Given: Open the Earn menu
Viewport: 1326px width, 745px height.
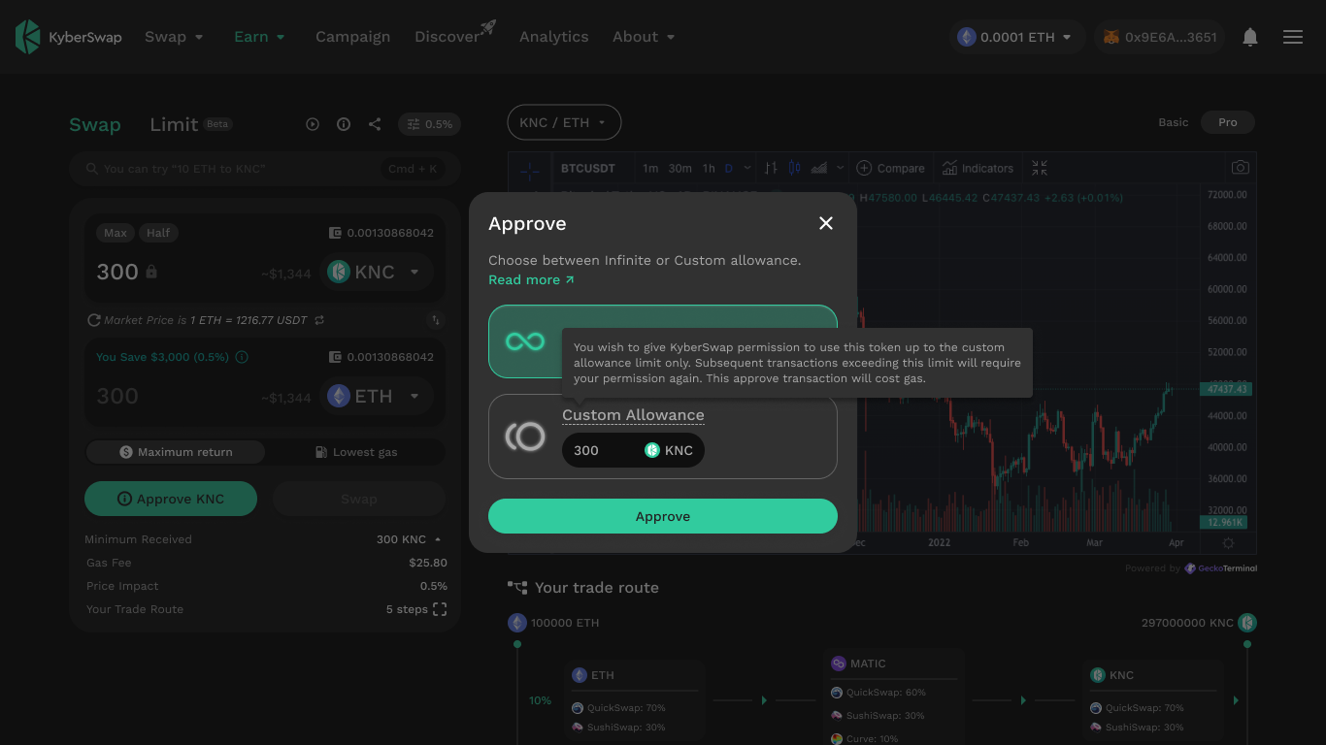Looking at the screenshot, I should [259, 37].
